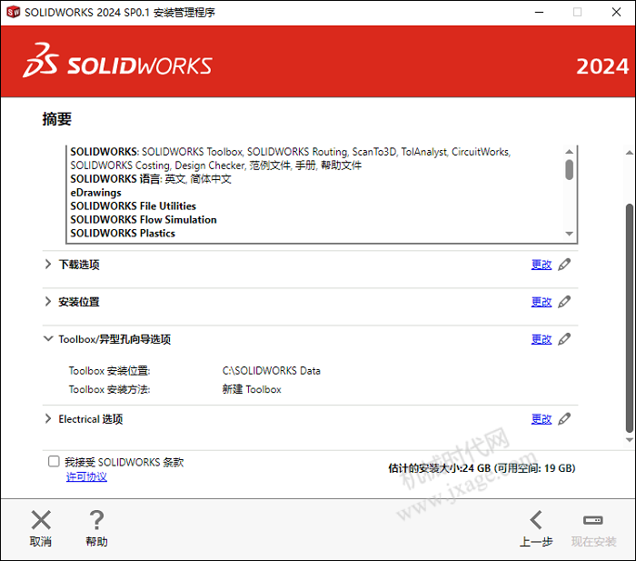The width and height of the screenshot is (636, 561).
Task: Close the installation manager window
Action: [x=616, y=12]
